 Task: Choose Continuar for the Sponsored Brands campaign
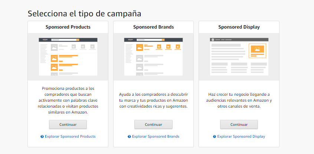click(153, 124)
